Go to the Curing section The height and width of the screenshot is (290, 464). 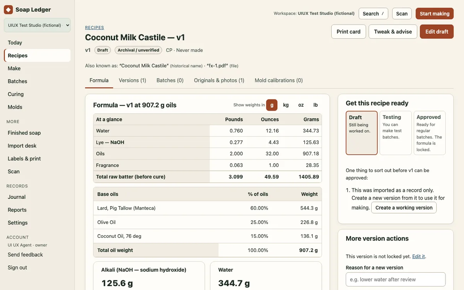[37, 94]
